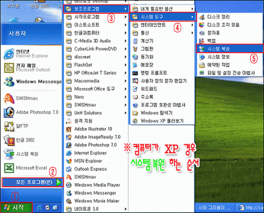Expand the HP OfficeJet T Series folder
The image size is (264, 213).
(96, 73)
